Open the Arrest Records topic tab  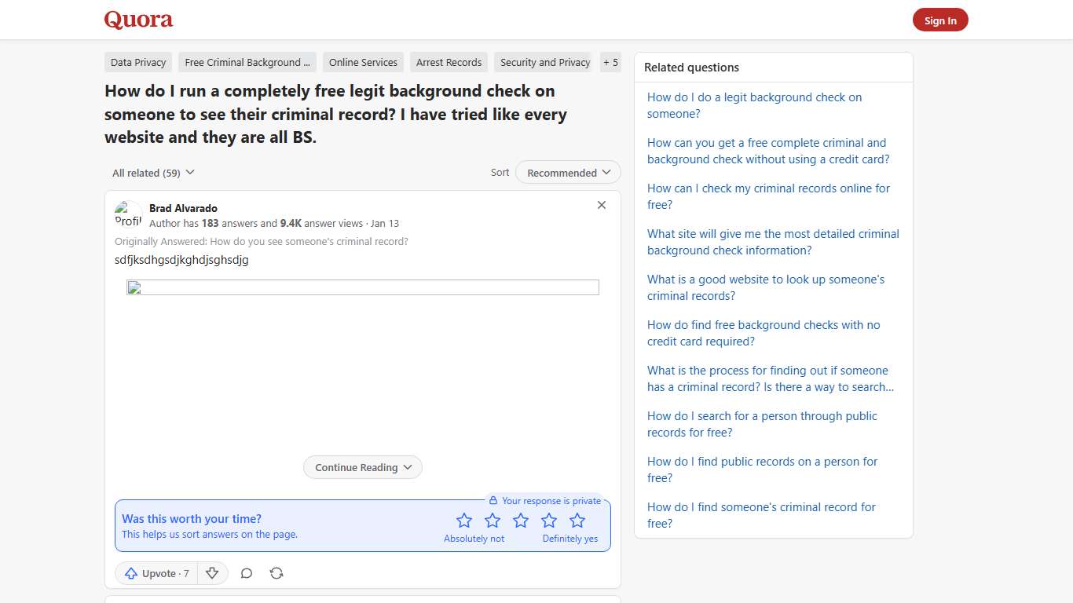point(449,62)
